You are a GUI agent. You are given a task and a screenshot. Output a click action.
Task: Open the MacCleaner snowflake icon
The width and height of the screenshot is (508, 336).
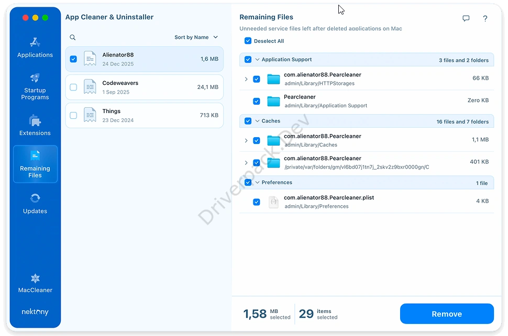tap(35, 278)
